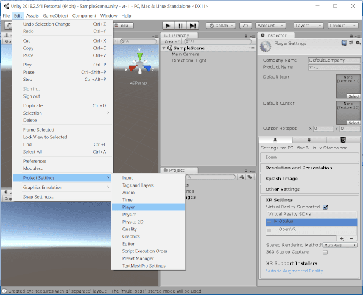Click the Cursor Hotspot X field
This screenshot has width=363, height=295.
[x=323, y=129]
